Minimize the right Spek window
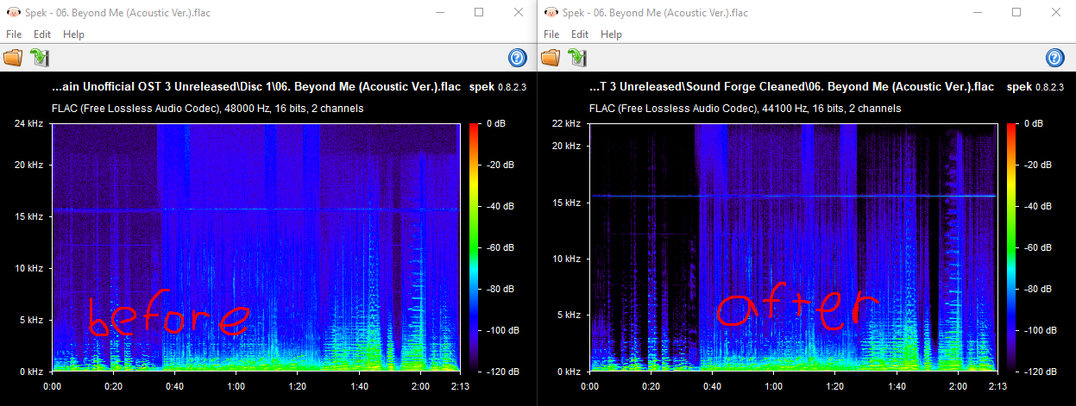 pyautogui.click(x=977, y=12)
